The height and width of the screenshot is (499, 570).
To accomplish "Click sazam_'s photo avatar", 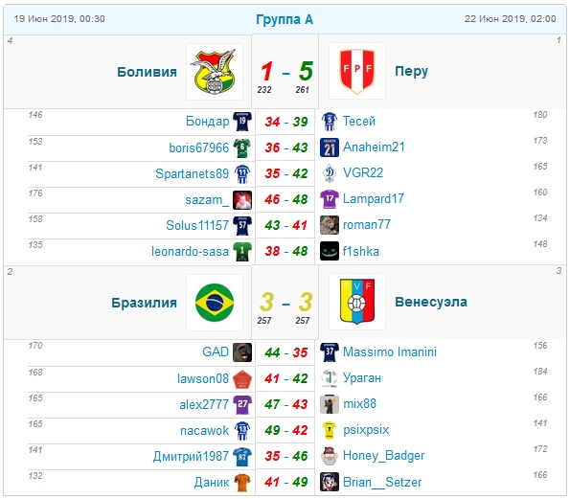I will (x=242, y=200).
